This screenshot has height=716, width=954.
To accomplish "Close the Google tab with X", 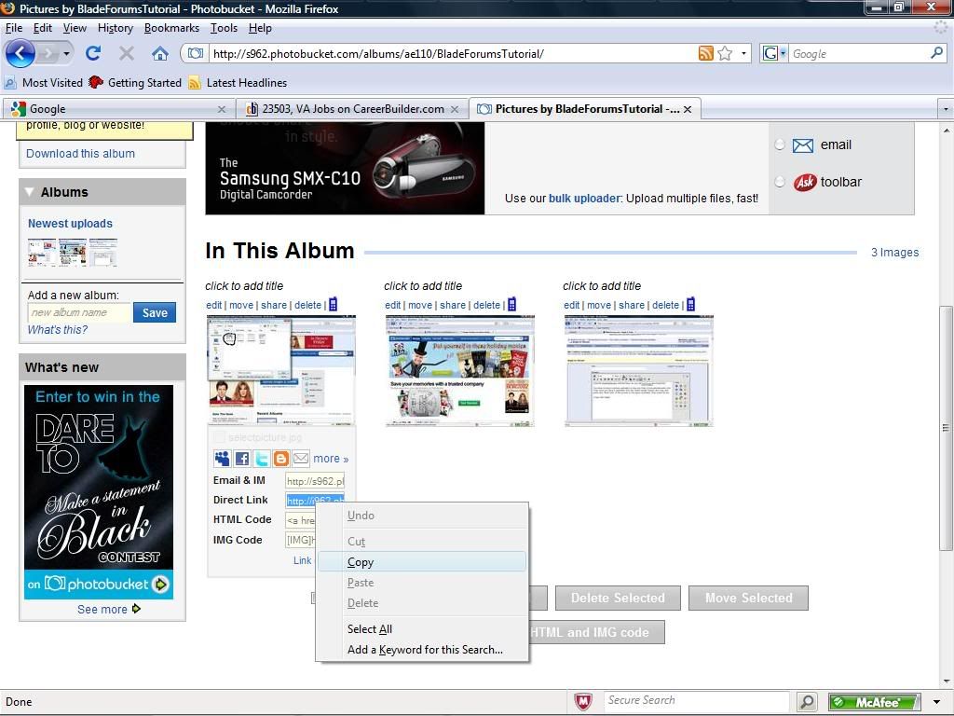I will pyautogui.click(x=222, y=110).
